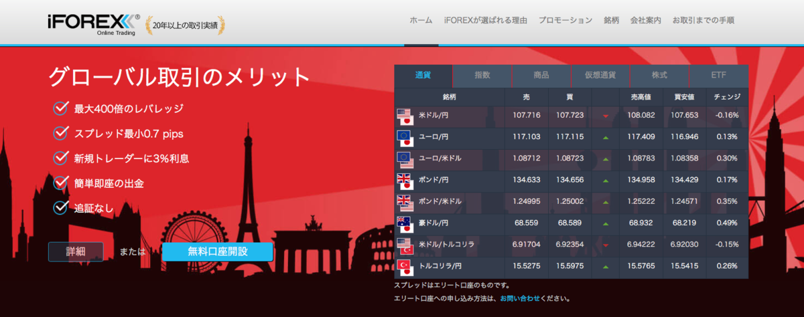Click checkmark beside 最大400倍のレバレッジ
Viewport: 804px width, 317px height.
pos(61,108)
